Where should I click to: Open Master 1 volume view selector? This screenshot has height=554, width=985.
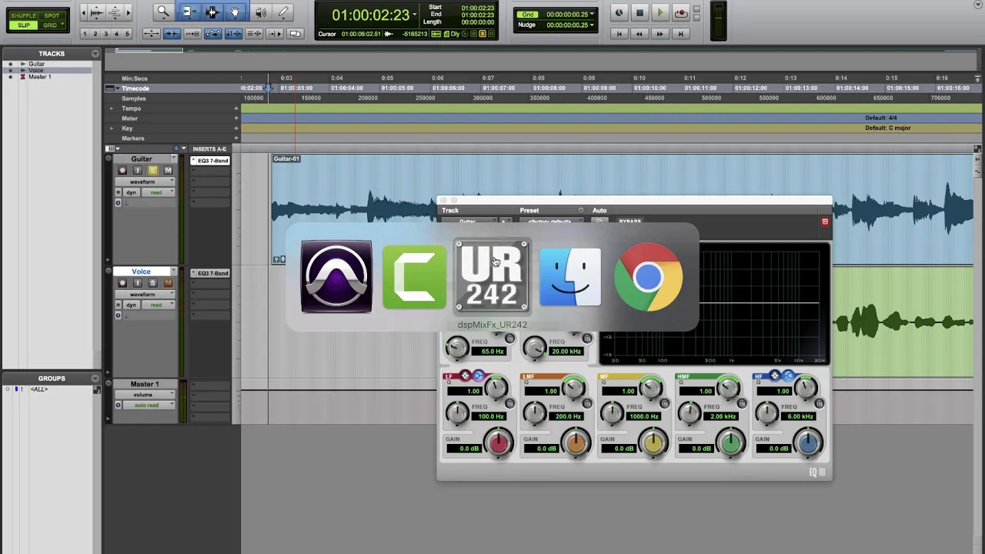click(145, 395)
